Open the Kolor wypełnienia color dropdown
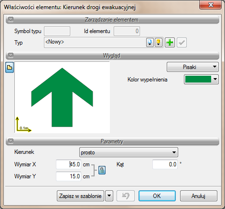Screen dimensions: 225x209 pos(201,79)
